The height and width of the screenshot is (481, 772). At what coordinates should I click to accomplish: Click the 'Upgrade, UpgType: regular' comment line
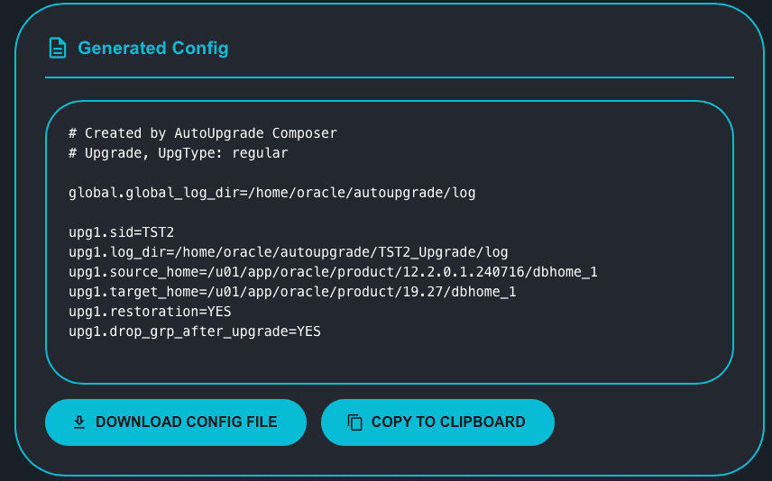click(x=179, y=153)
